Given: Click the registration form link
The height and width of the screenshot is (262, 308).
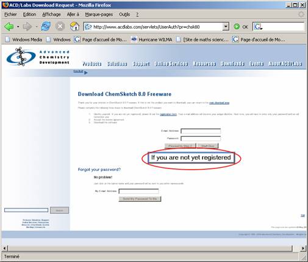Looking at the screenshot, I should point(168,114).
